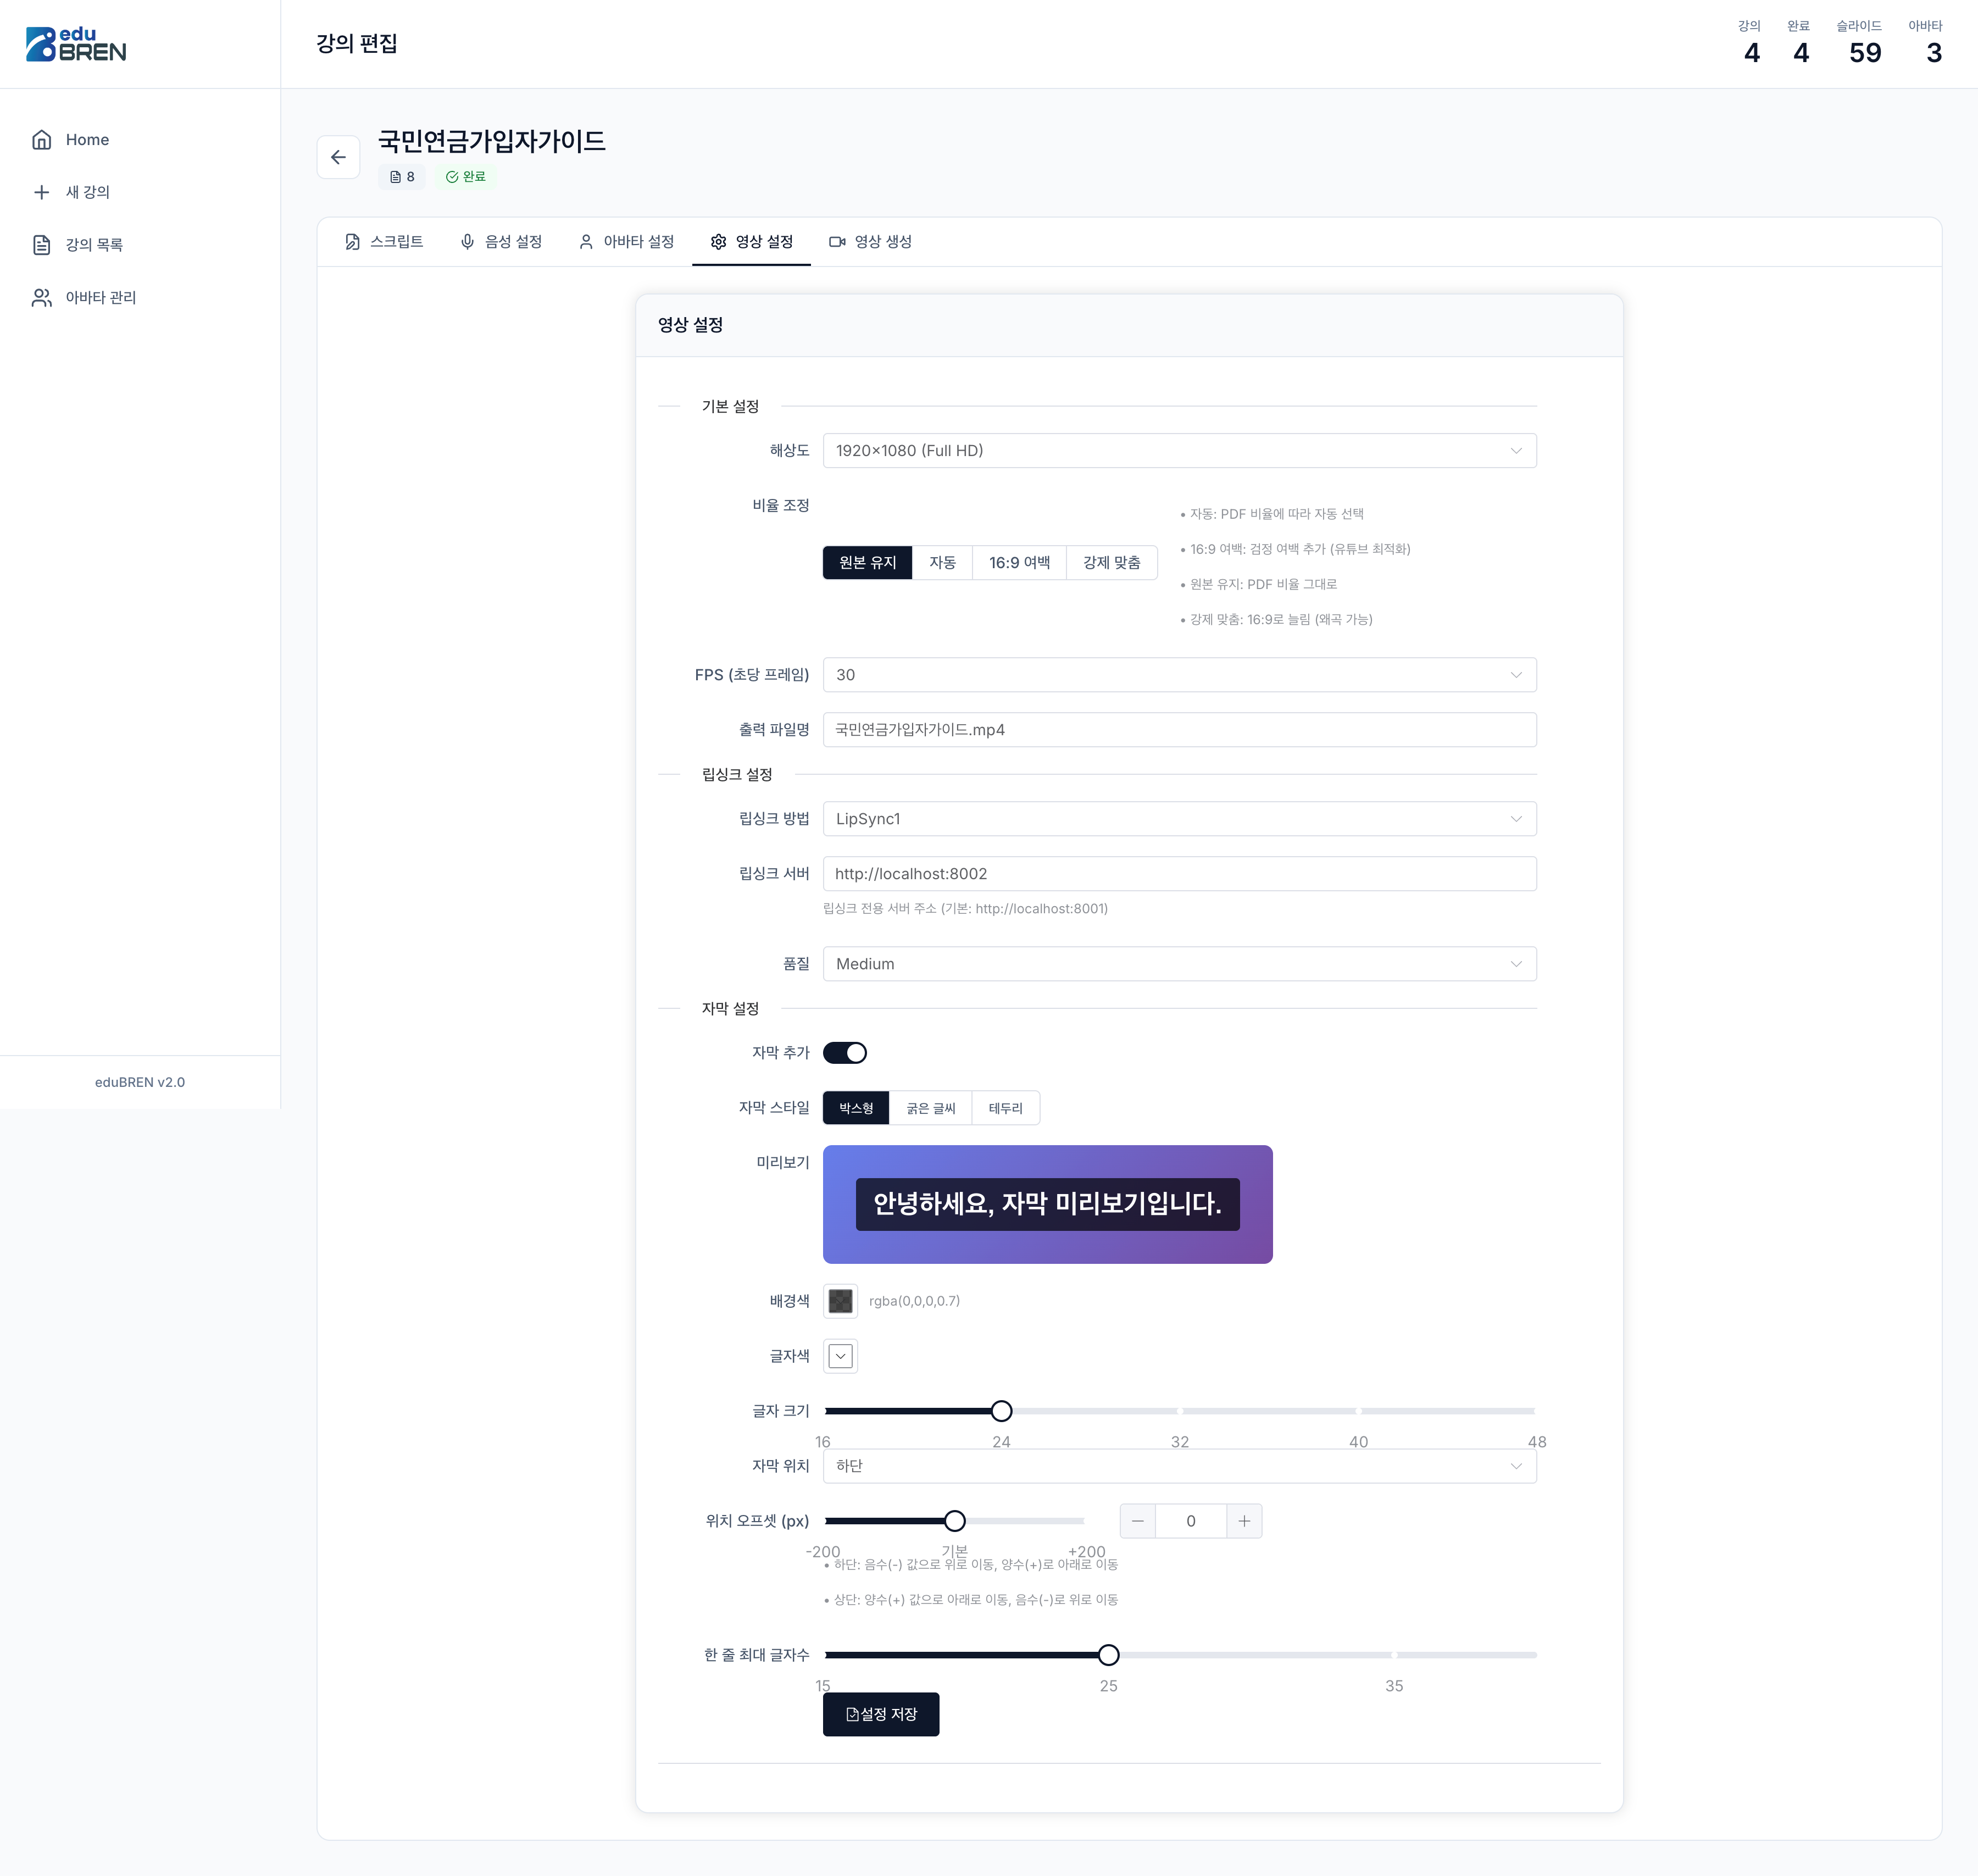Click the 완료 4 counter in header
This screenshot has width=1978, height=1876.
(x=1799, y=44)
